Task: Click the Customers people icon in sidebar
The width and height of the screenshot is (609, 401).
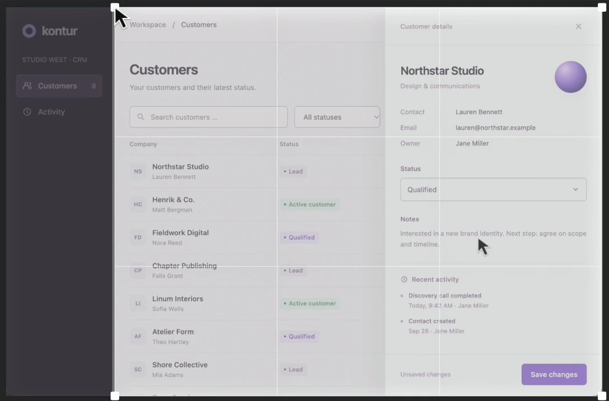Action: [27, 86]
